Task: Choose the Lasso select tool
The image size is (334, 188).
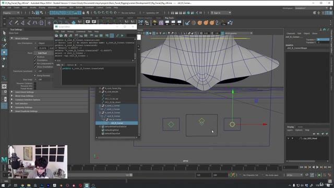Action: pyautogui.click(x=4, y=39)
